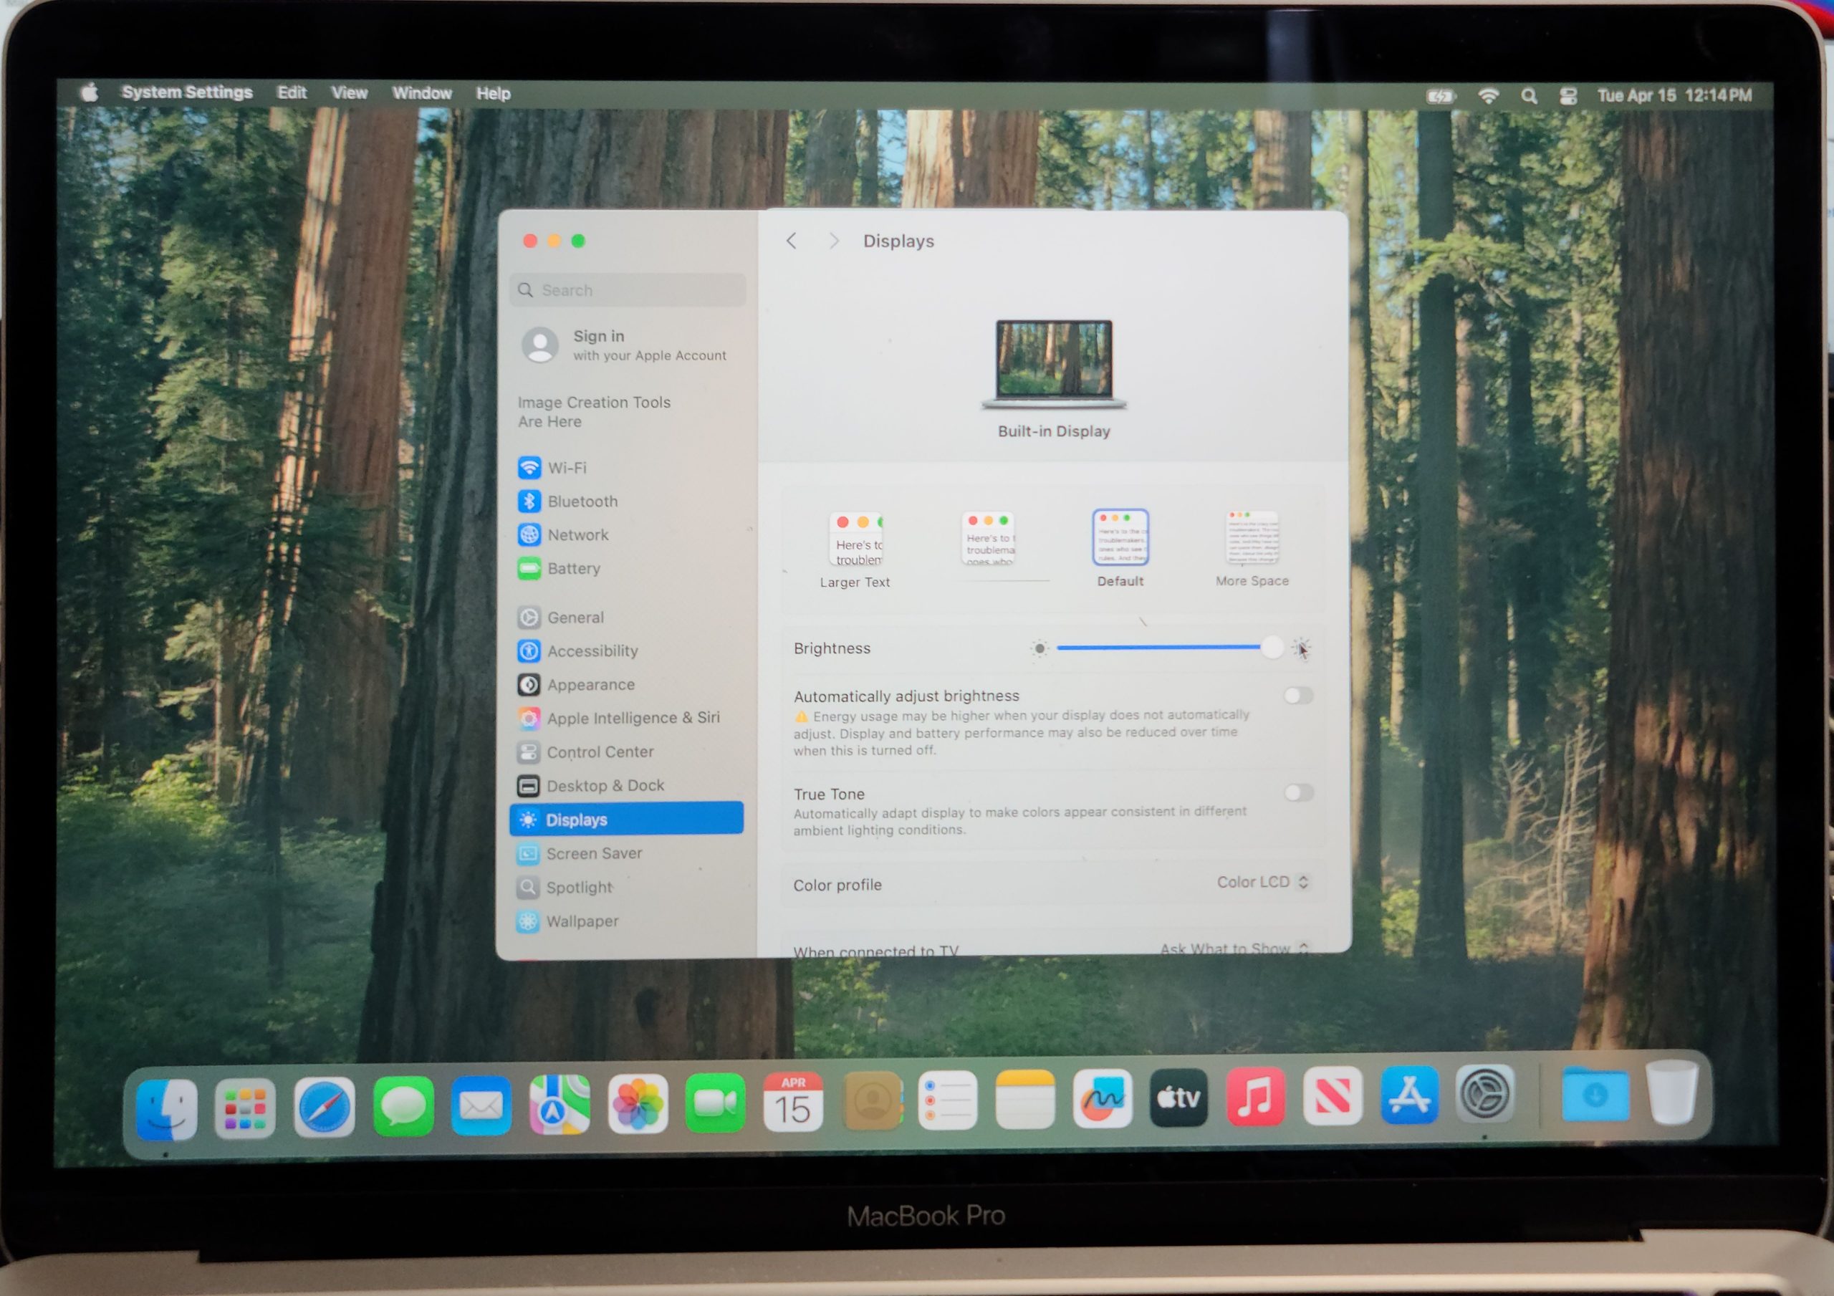Expand When connected to TV dropdown

click(1234, 948)
